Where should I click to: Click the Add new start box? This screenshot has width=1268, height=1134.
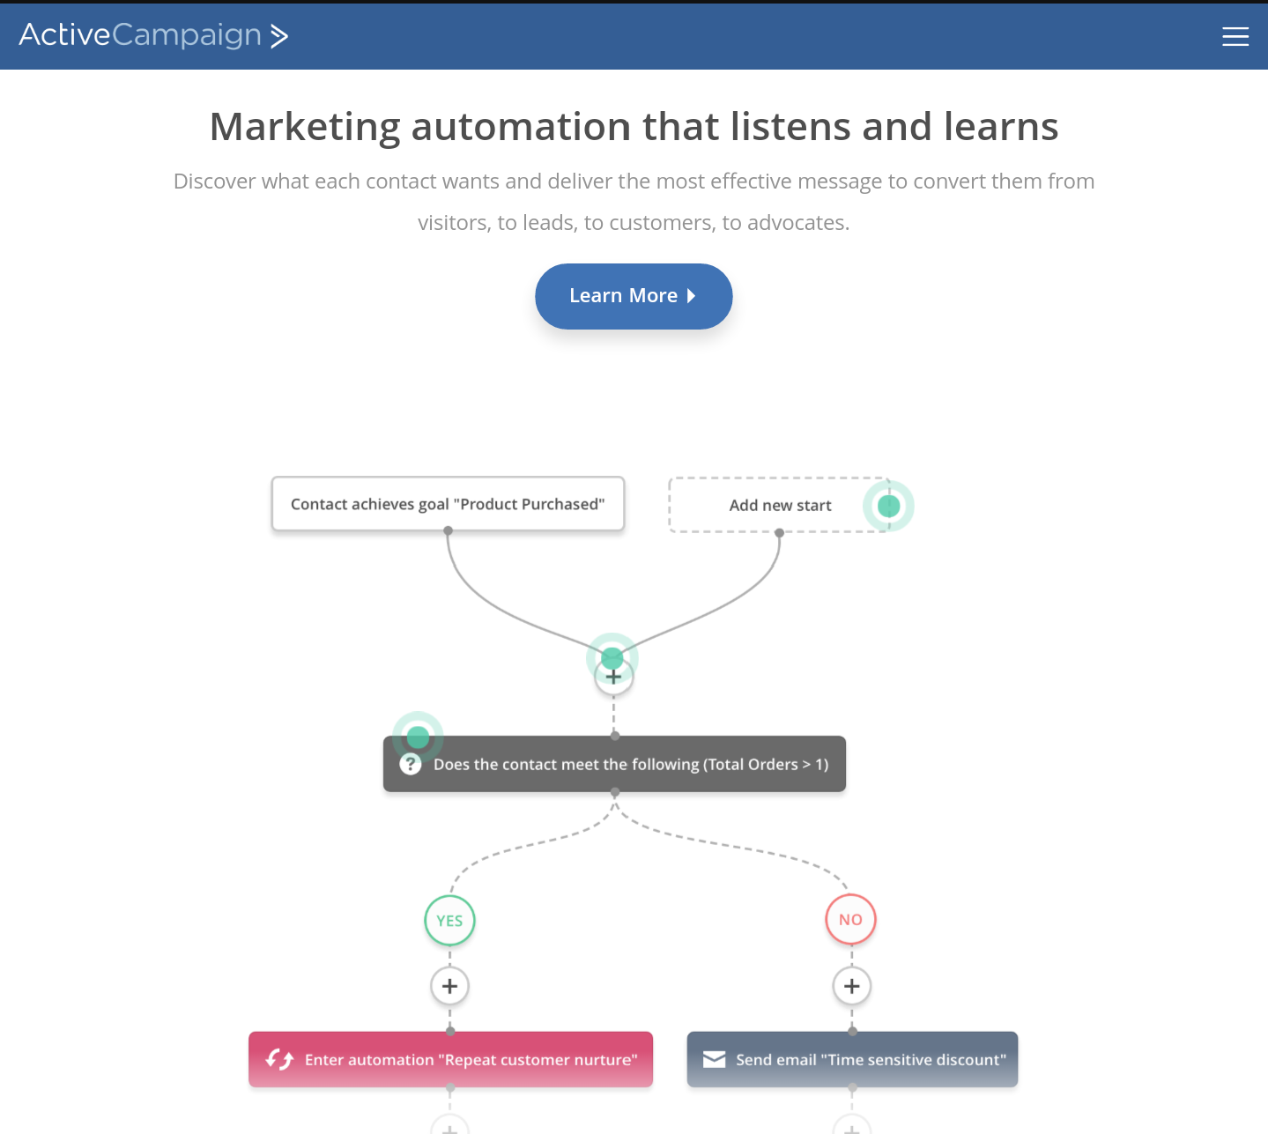tap(780, 505)
